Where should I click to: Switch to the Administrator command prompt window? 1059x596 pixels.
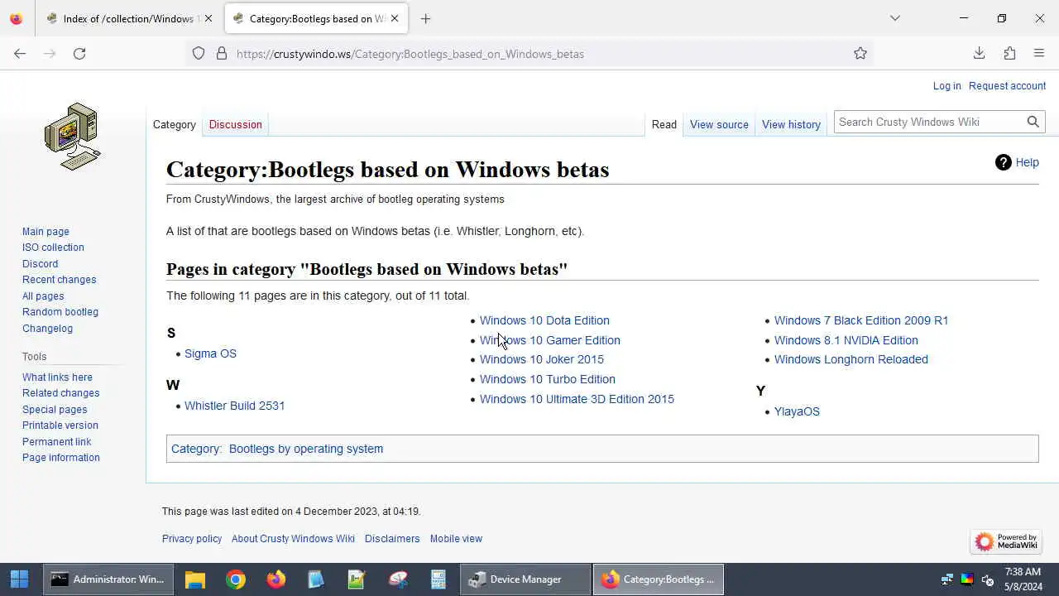[x=108, y=579]
